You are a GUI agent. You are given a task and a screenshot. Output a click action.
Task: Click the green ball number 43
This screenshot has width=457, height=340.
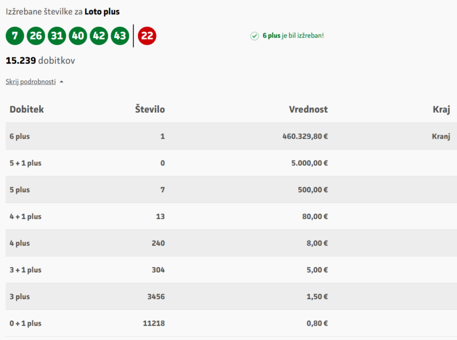pos(120,36)
